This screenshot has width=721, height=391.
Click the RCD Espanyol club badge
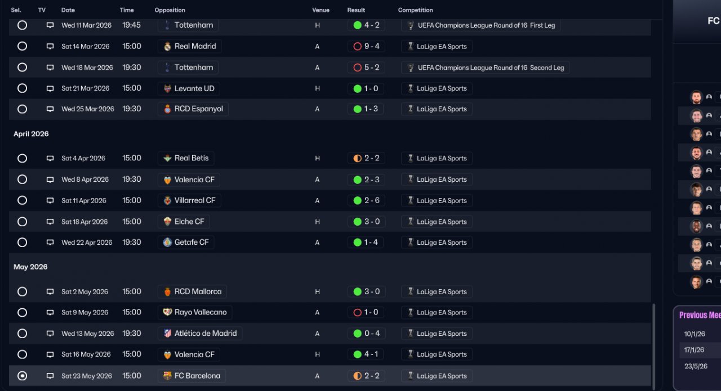click(167, 109)
